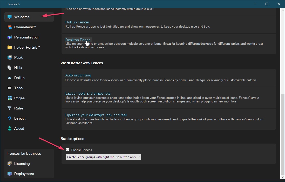Open the Rollup section icon
The height and width of the screenshot is (182, 285).
[x=10, y=78]
